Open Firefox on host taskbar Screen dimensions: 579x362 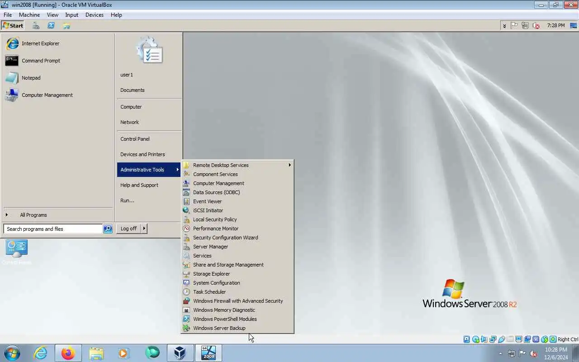pos(68,353)
